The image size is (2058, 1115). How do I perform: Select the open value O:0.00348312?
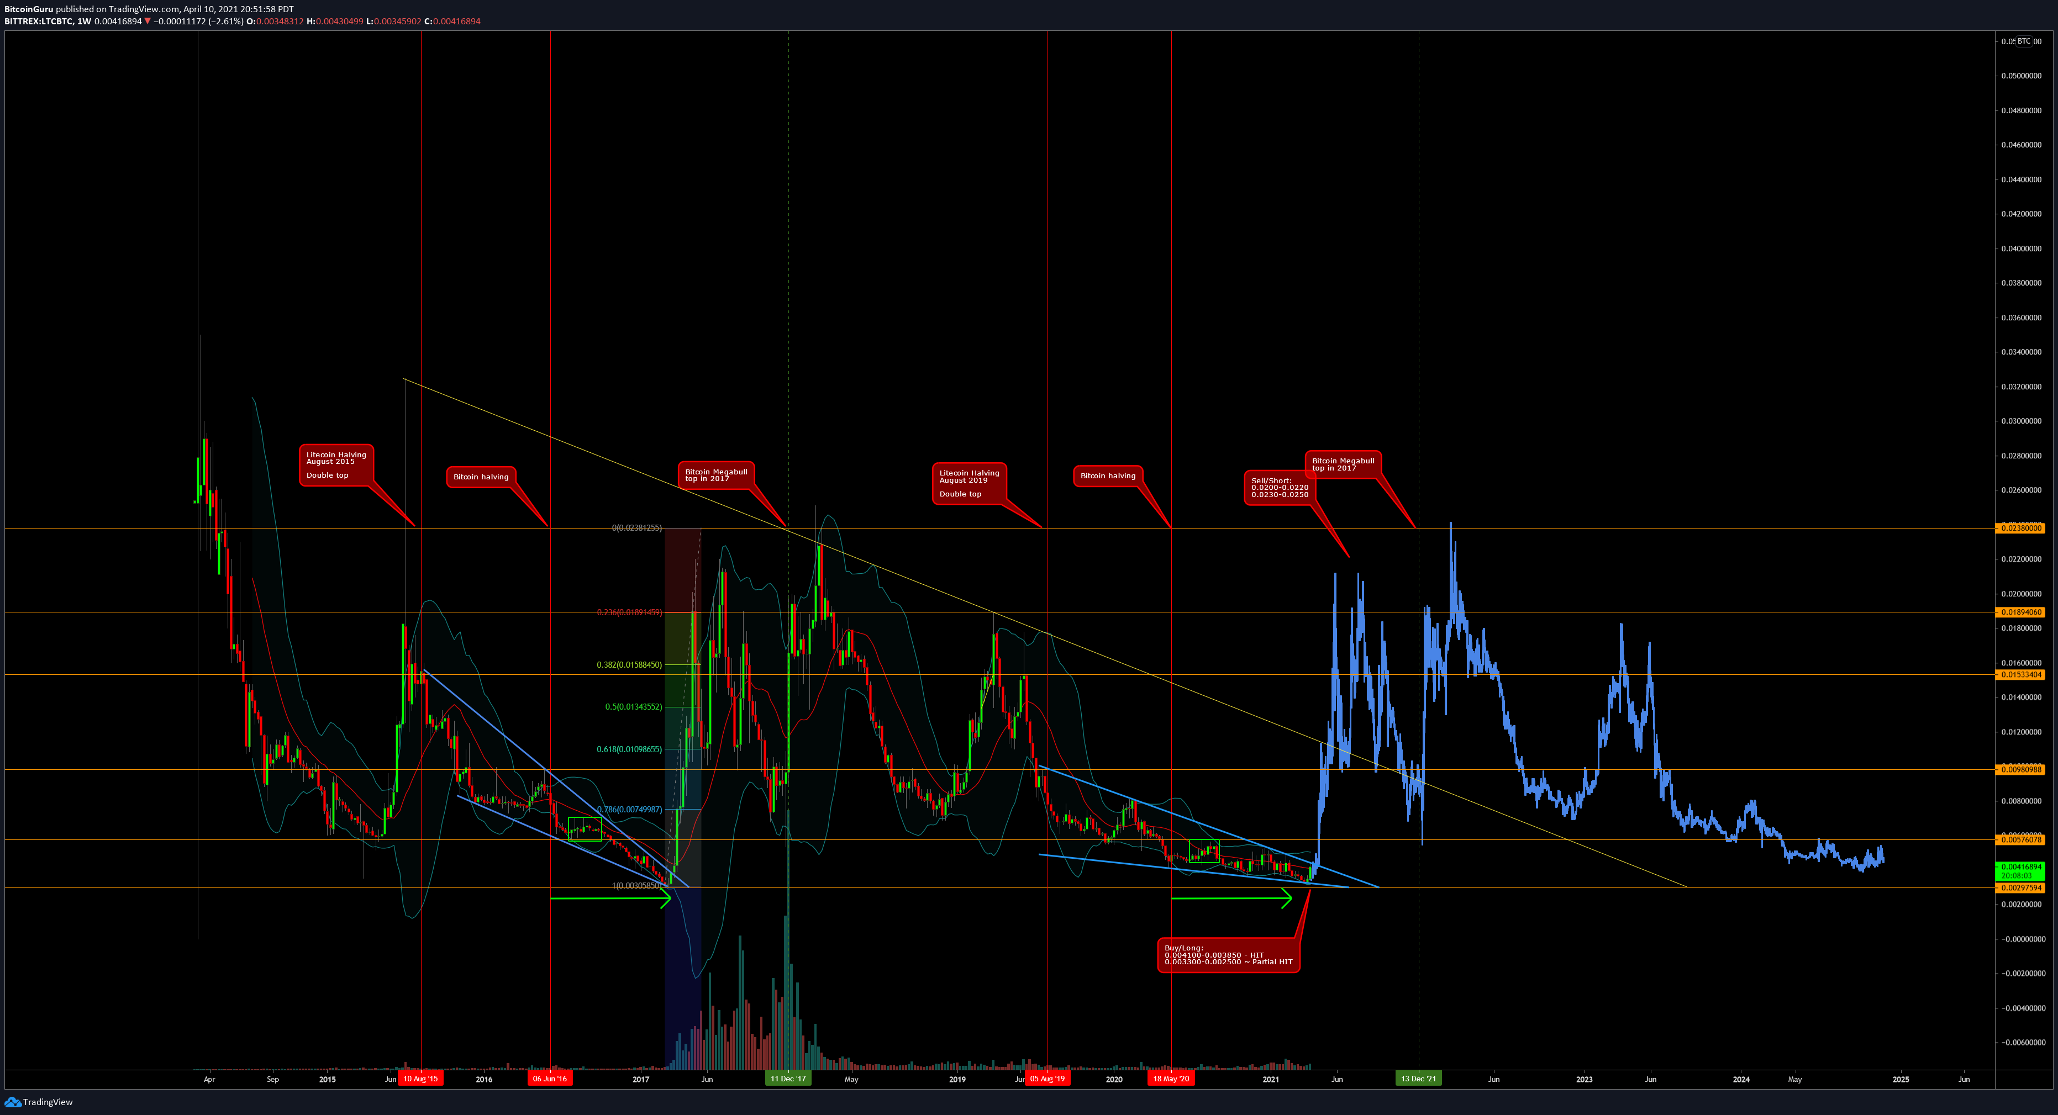tap(275, 22)
